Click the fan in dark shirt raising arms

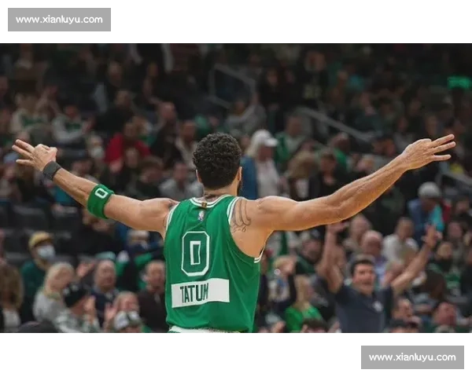click(363, 289)
